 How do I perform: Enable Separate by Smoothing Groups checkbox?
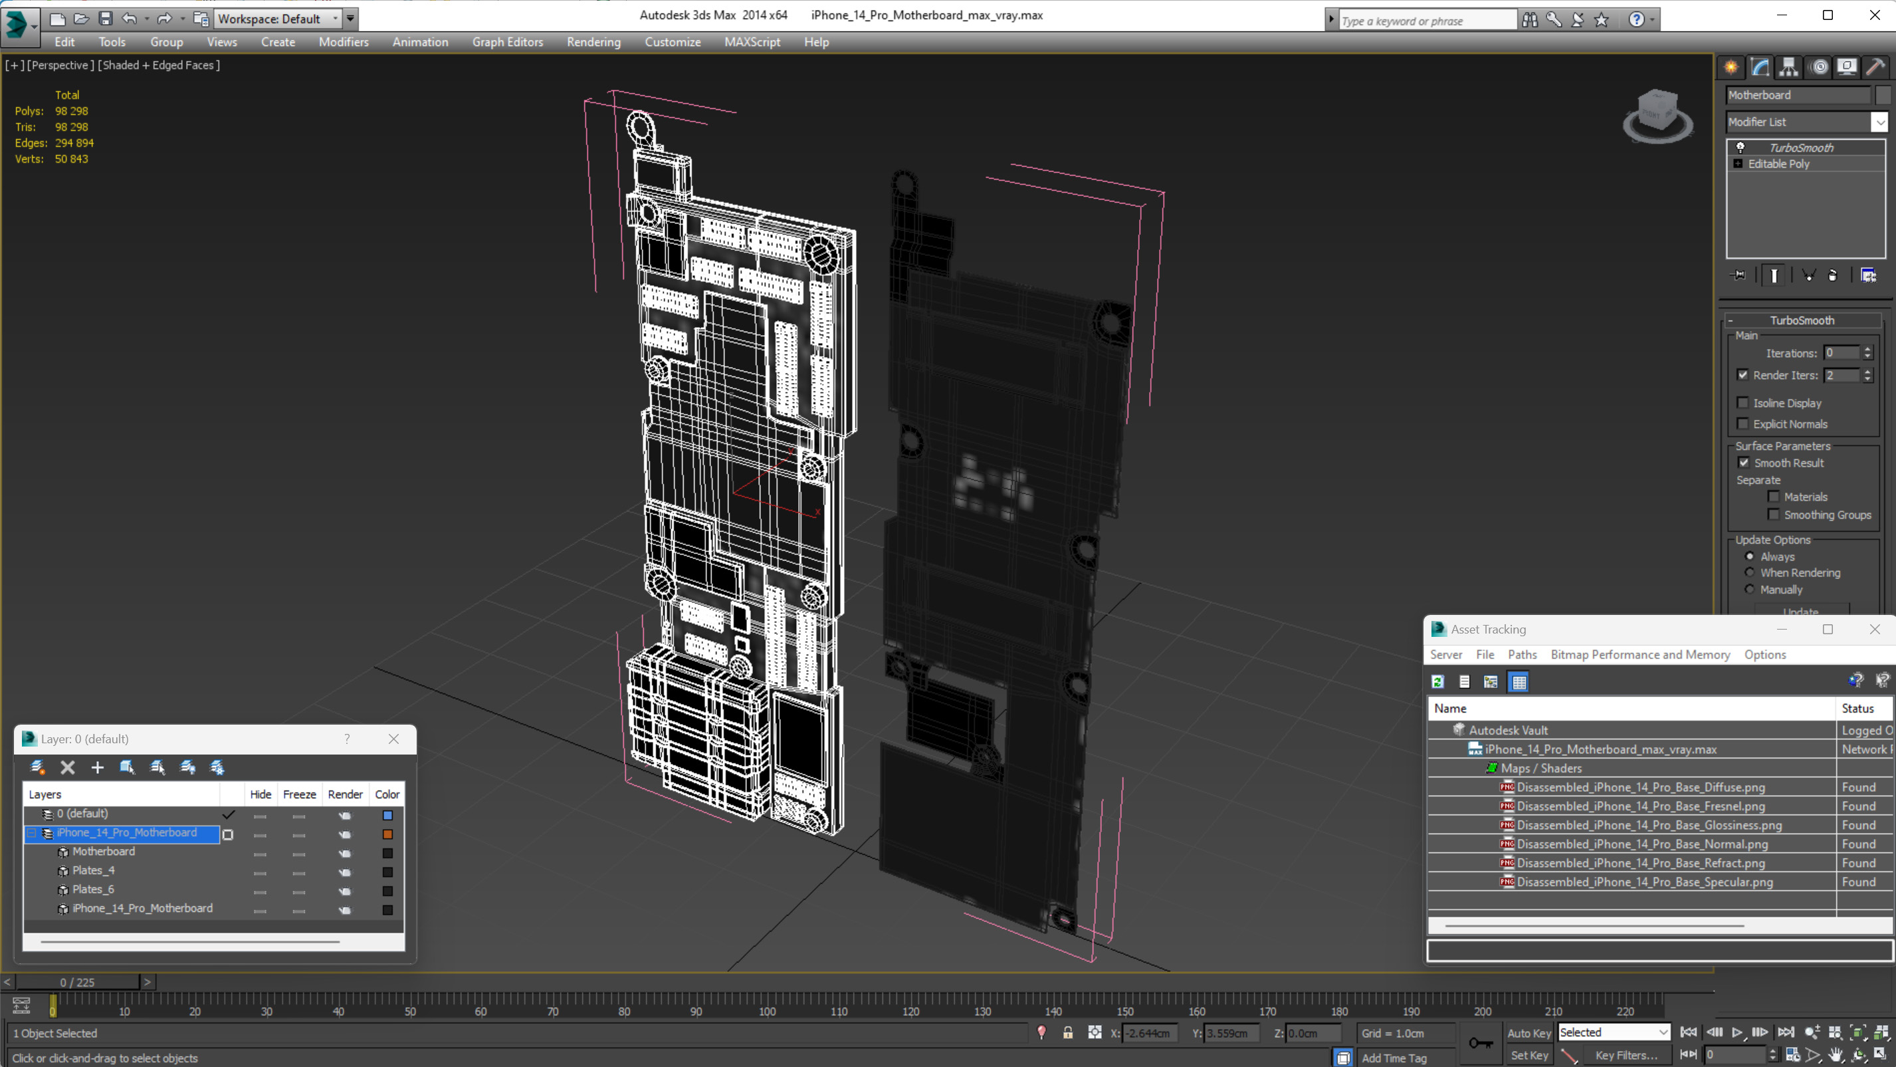click(x=1773, y=514)
